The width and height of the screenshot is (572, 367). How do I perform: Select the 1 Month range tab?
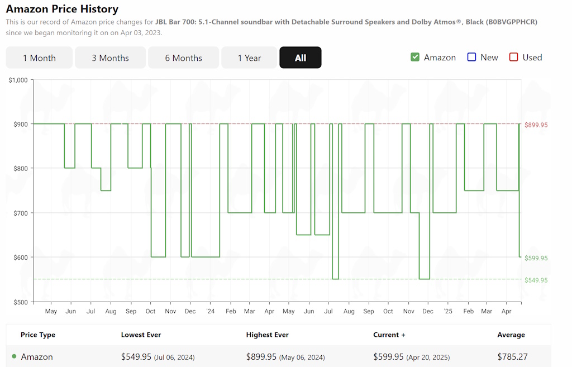pyautogui.click(x=39, y=58)
